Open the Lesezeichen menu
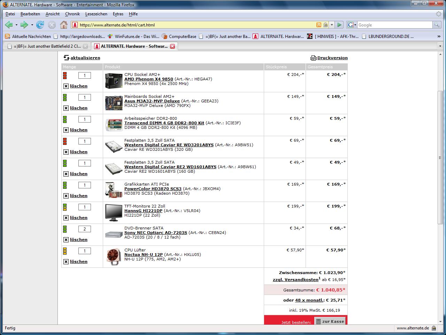 (96, 14)
